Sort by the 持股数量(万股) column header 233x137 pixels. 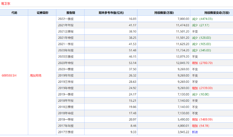[164, 12]
